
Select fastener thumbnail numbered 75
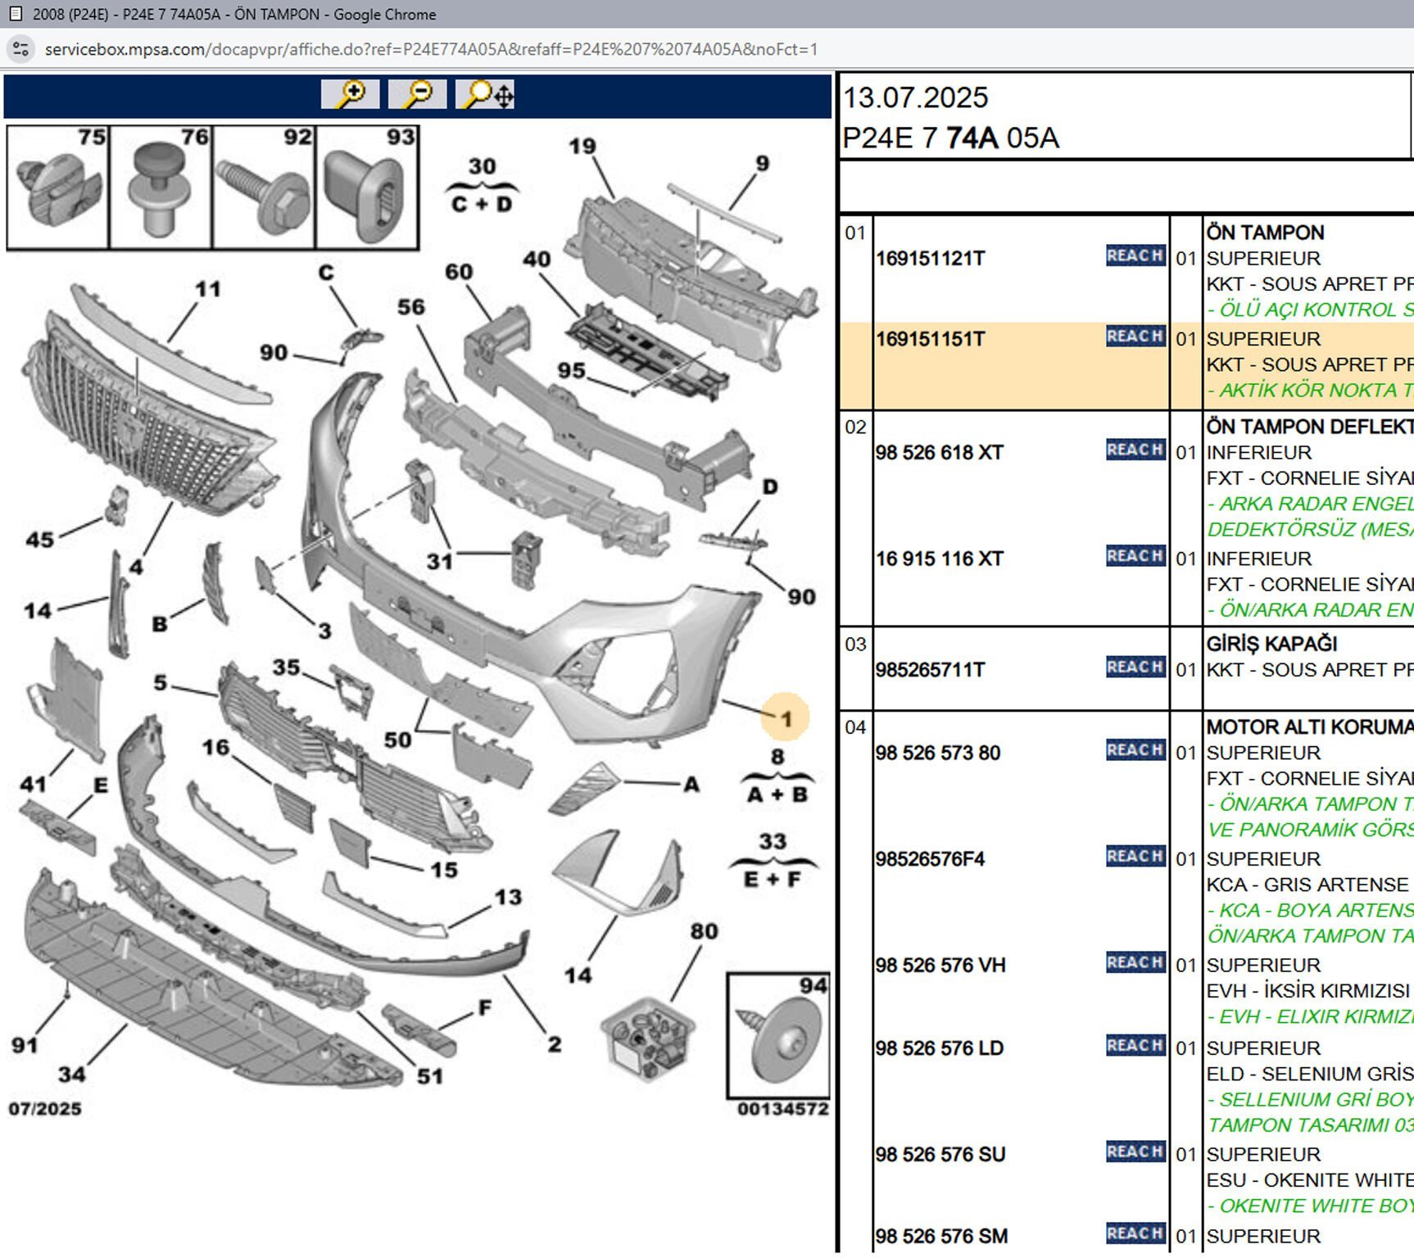(57, 188)
